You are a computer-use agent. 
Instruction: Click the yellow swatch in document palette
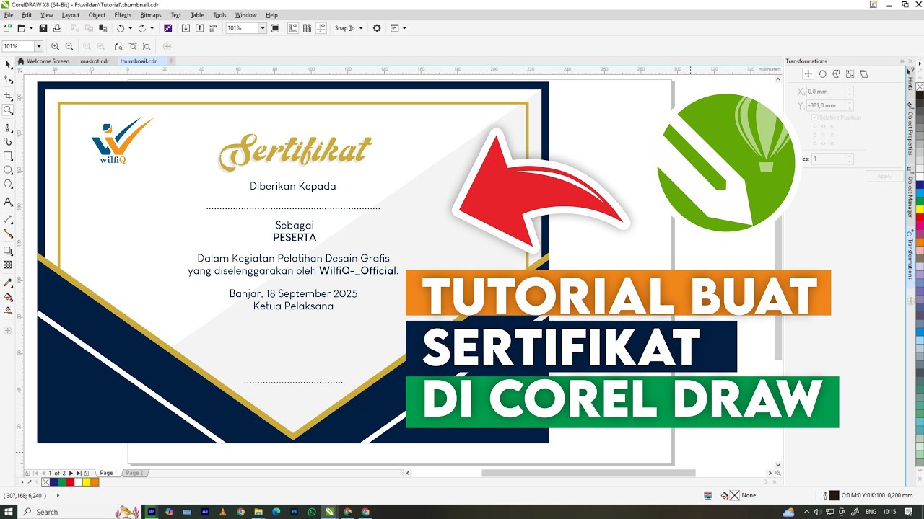point(87,482)
